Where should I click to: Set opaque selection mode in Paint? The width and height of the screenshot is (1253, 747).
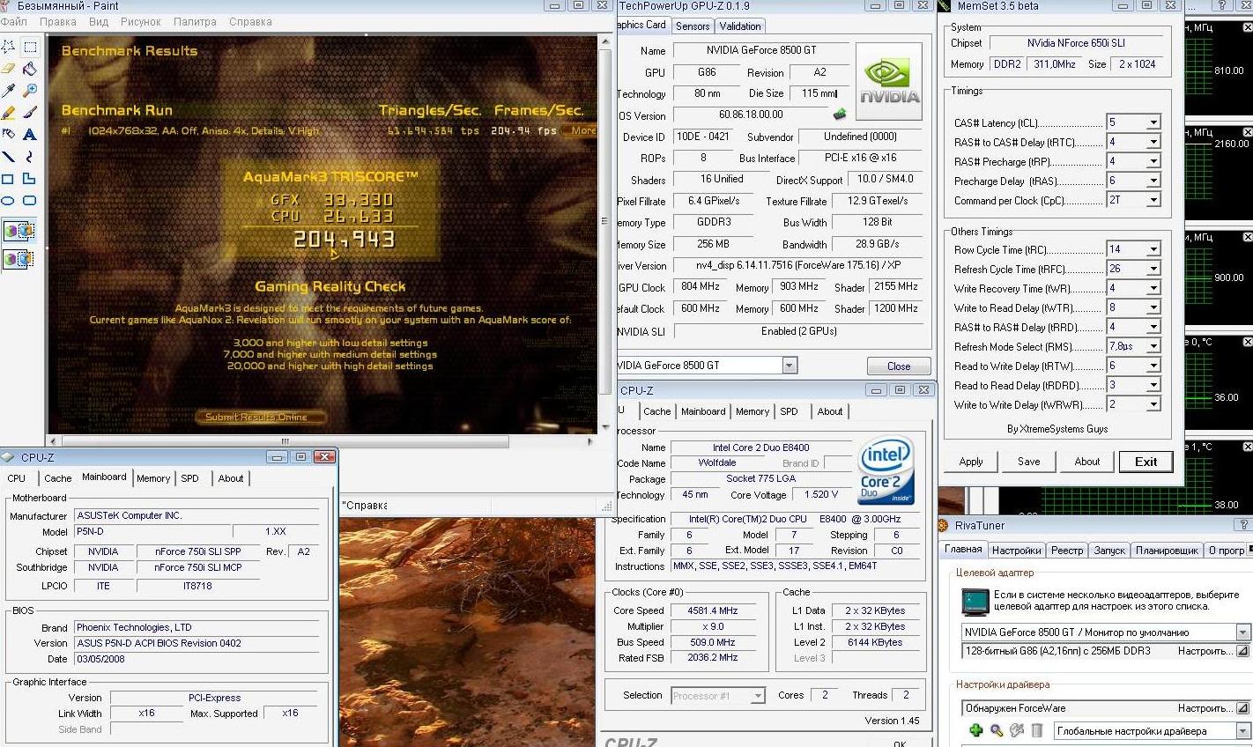coord(19,231)
